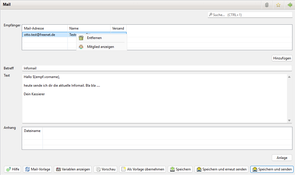Click Speichern und senden button
The width and height of the screenshot is (295, 175).
click(x=272, y=169)
